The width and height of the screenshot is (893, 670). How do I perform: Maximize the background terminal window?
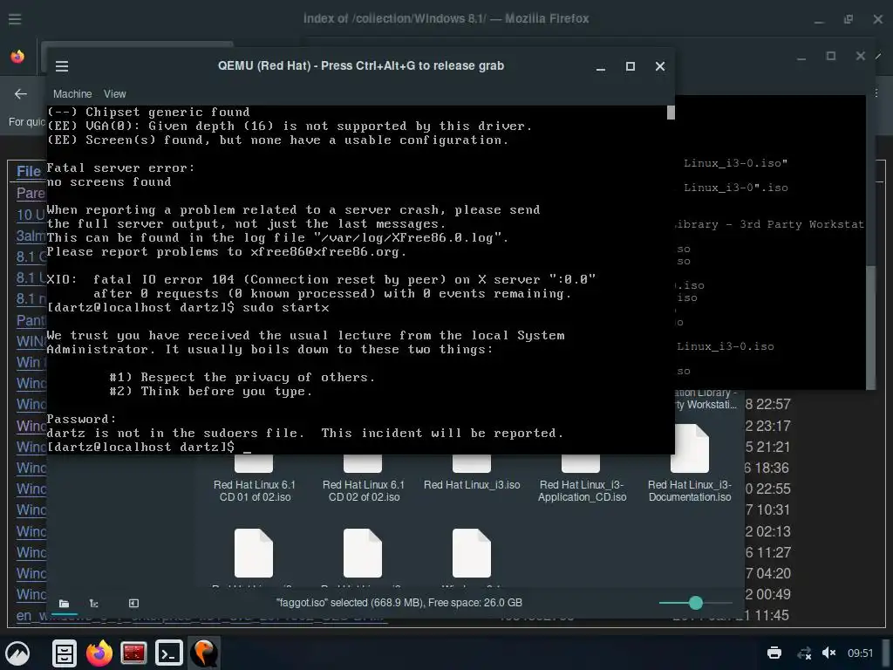[x=831, y=56]
